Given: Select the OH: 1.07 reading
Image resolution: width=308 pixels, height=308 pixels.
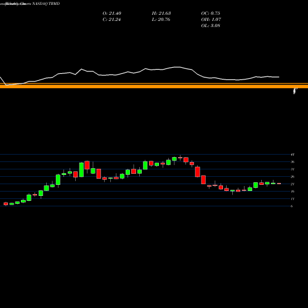Looking at the screenshot, I should (211, 19).
